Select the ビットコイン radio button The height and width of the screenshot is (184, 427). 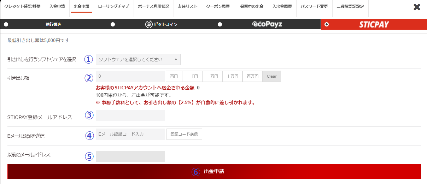113,24
